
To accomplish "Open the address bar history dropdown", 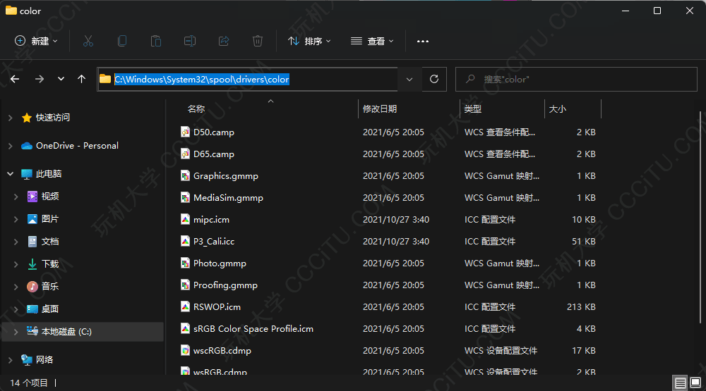I will pos(409,79).
